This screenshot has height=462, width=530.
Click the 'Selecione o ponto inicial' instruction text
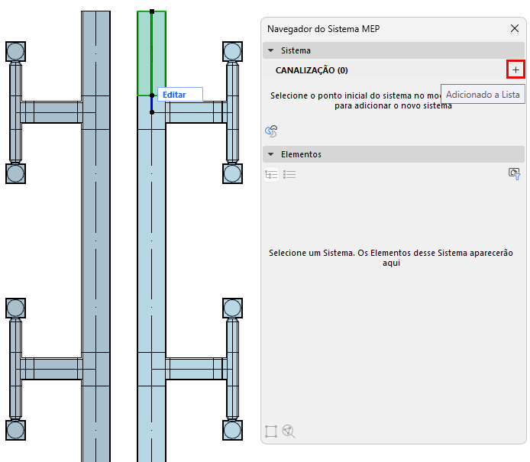click(x=361, y=100)
